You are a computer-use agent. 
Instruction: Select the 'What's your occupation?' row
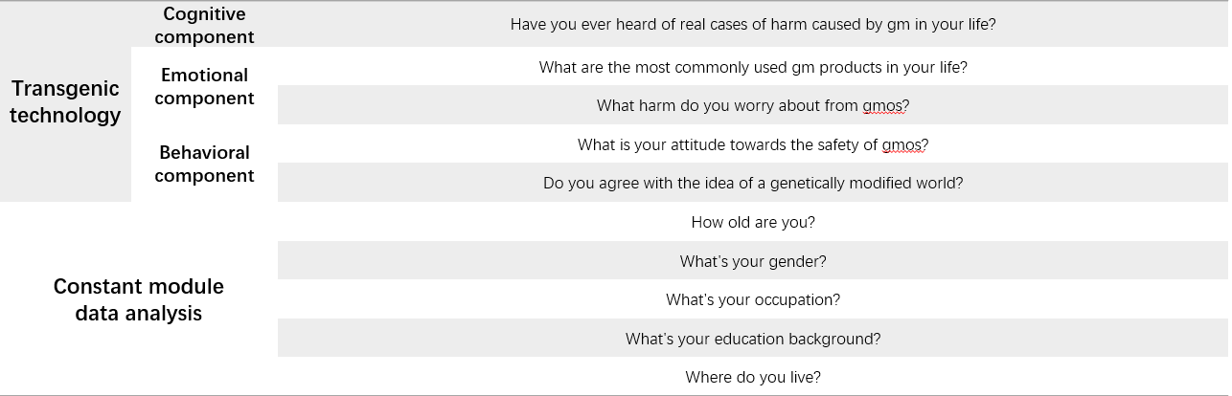tap(753, 300)
